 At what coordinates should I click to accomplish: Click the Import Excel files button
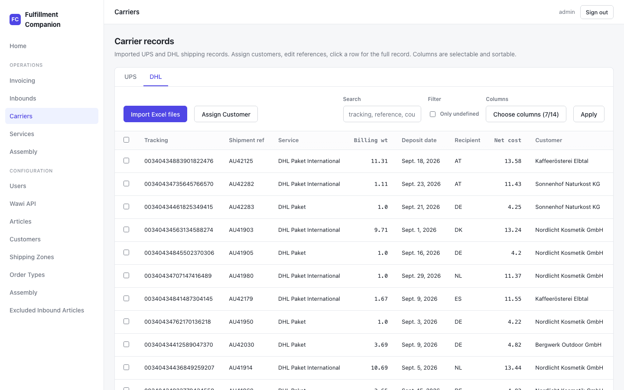pos(155,114)
